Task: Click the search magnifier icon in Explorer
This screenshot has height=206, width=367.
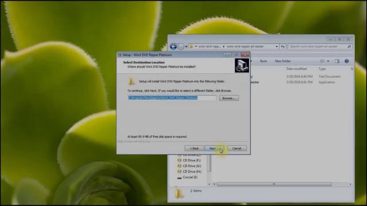Action: (349, 46)
